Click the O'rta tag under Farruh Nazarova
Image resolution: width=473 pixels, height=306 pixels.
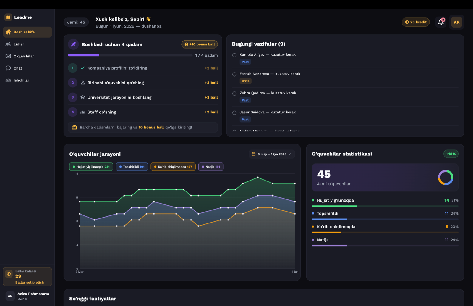245,81
